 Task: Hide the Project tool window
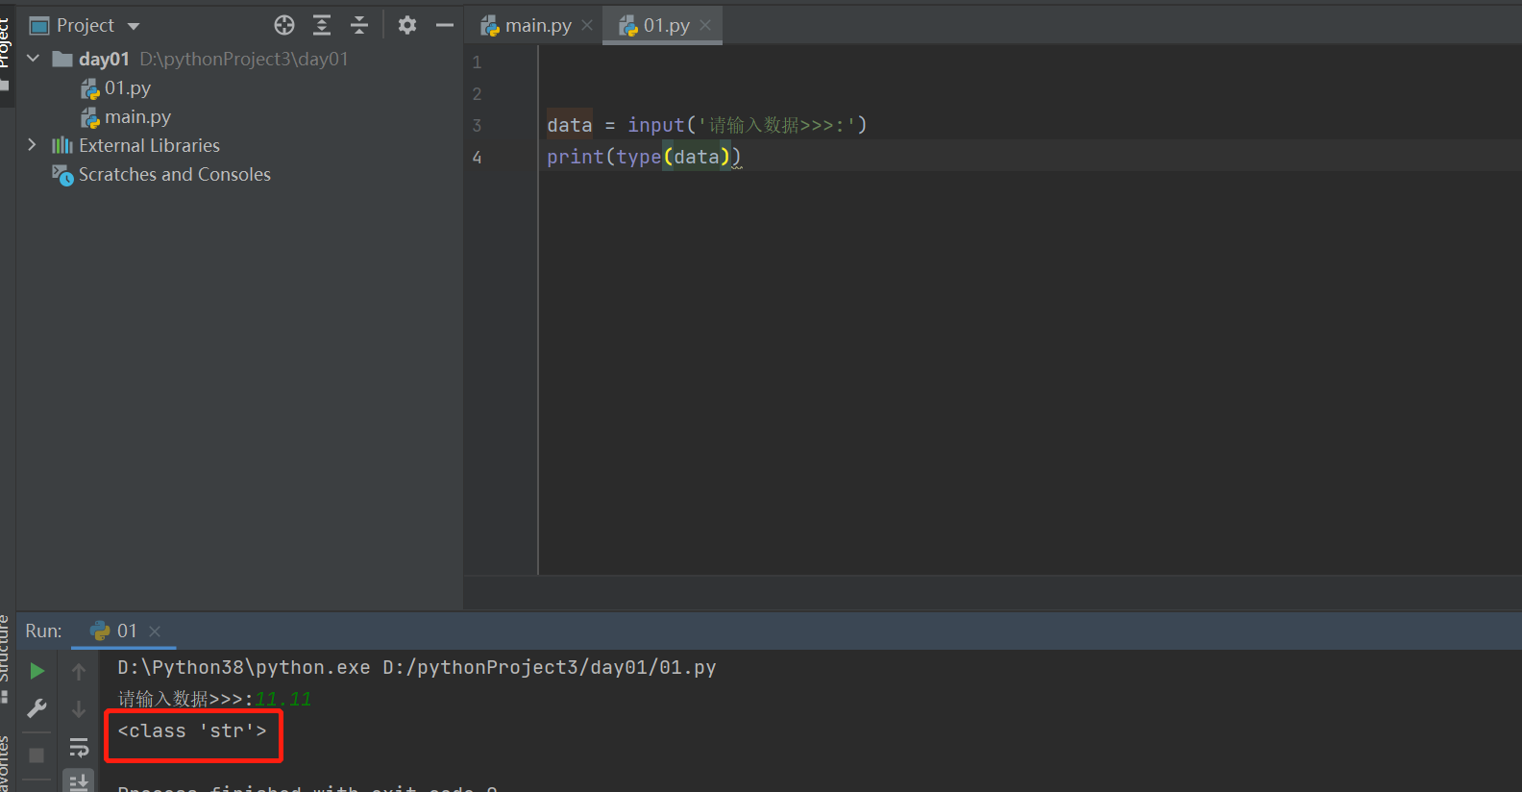click(444, 25)
